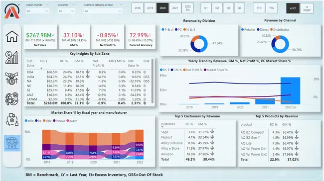
Task: Filter by quarter Q1
Action: tap(206, 8)
